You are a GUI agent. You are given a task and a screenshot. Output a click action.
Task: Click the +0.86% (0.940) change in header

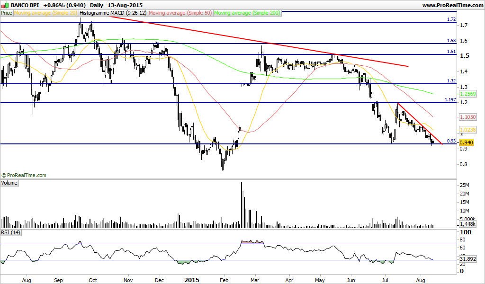[64, 5]
